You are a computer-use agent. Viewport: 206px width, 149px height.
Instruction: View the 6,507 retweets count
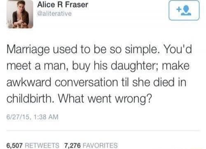pyautogui.click(x=14, y=145)
